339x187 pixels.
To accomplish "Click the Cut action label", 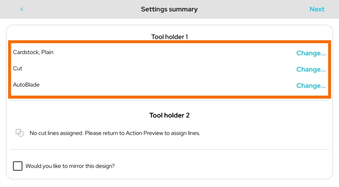I will pos(18,68).
